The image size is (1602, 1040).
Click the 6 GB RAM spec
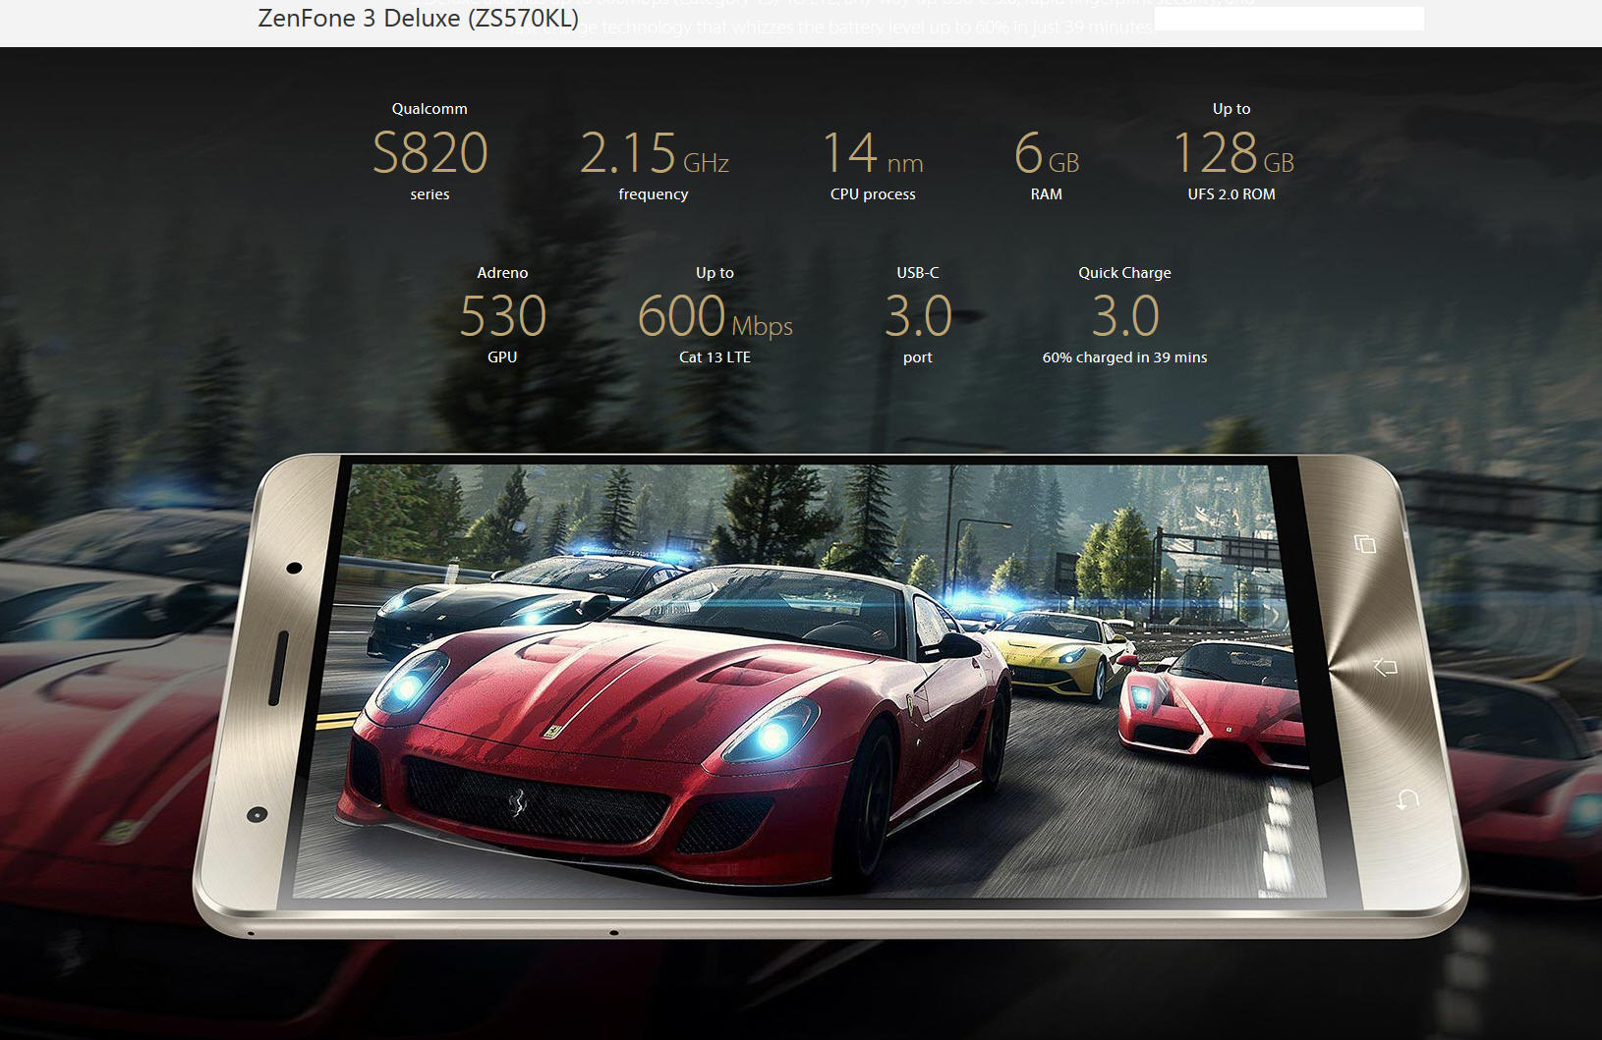(x=1046, y=154)
